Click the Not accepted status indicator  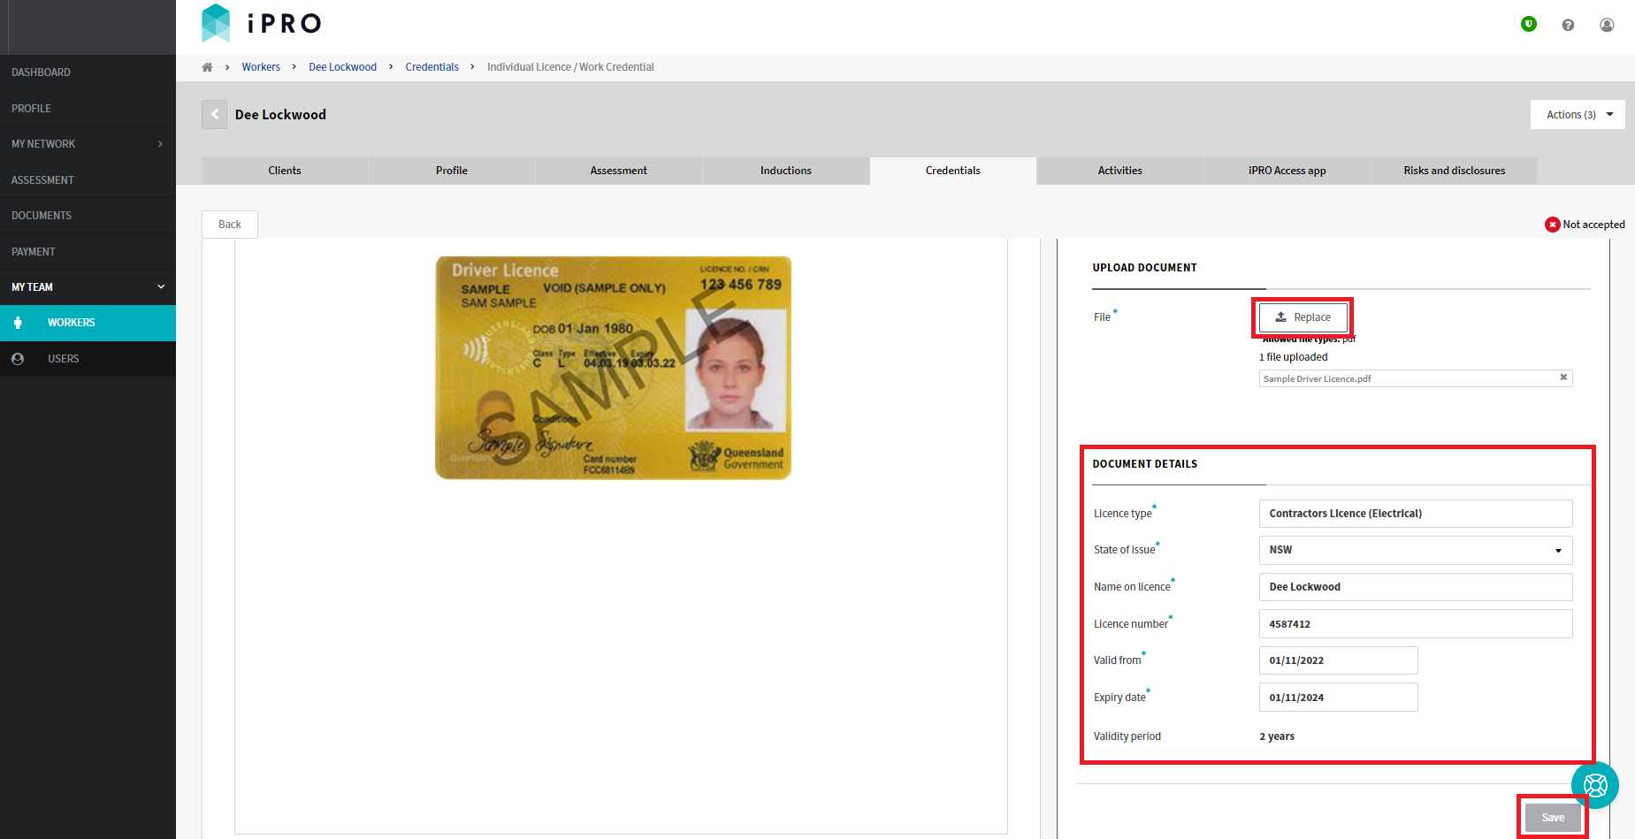click(1585, 225)
